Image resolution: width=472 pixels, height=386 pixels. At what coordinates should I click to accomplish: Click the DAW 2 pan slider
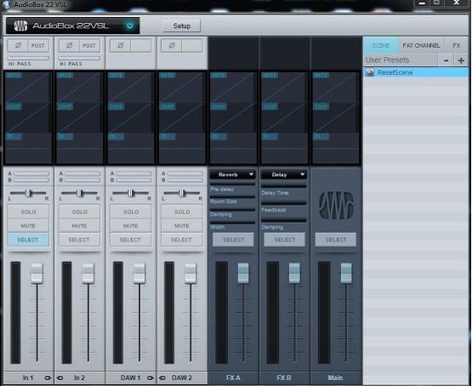(x=182, y=193)
